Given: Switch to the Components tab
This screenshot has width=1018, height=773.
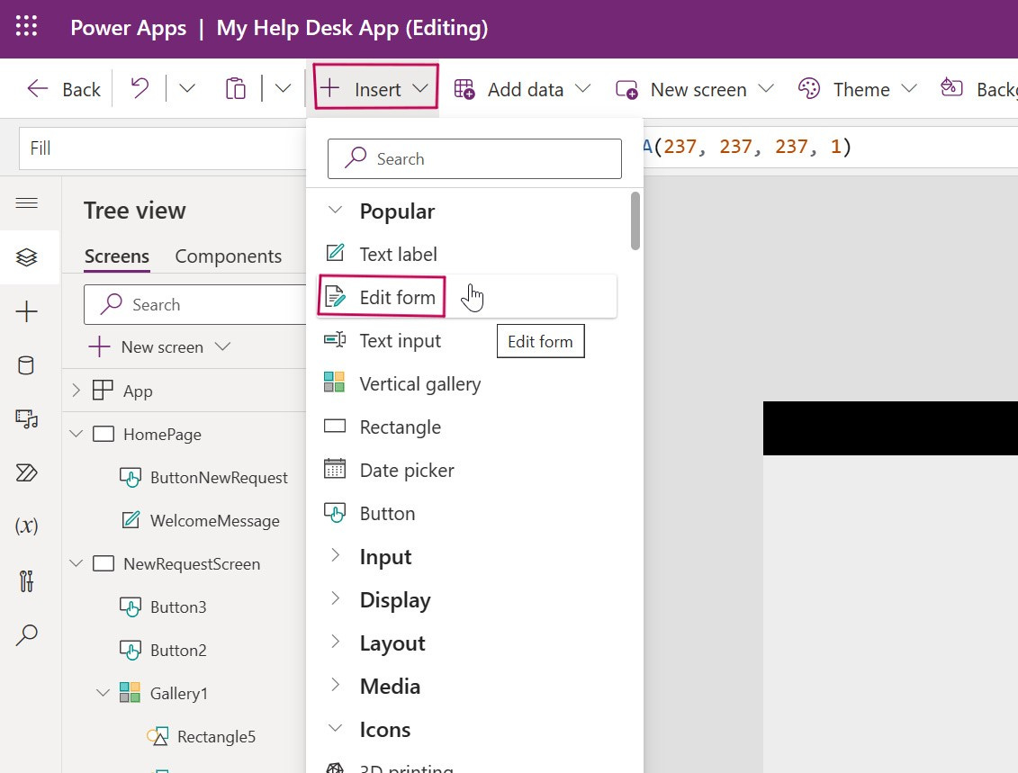Looking at the screenshot, I should pyautogui.click(x=229, y=256).
